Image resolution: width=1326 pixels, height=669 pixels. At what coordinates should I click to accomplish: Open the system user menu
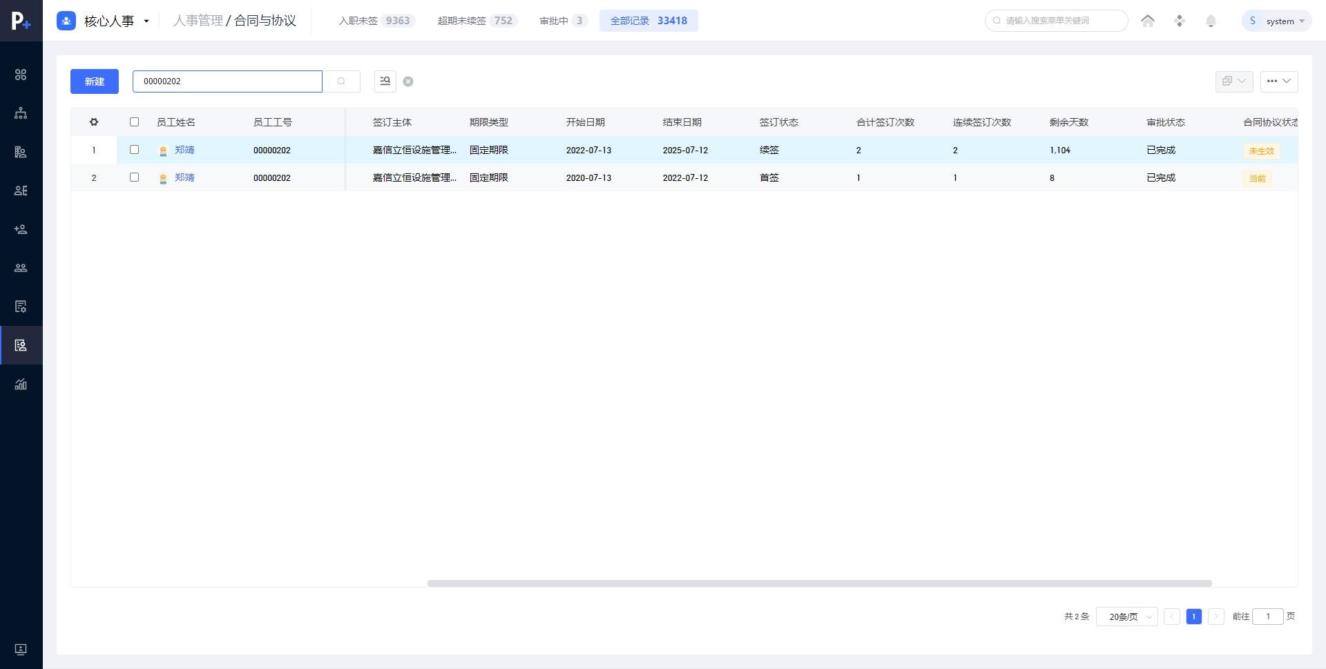point(1277,21)
